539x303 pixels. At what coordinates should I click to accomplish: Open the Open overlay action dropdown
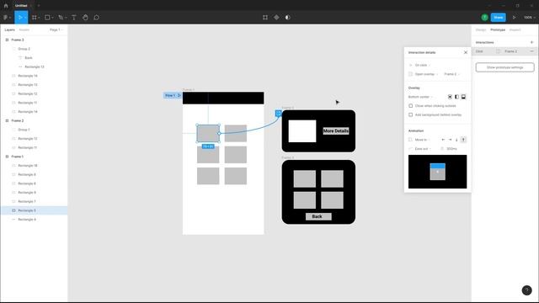(x=426, y=74)
